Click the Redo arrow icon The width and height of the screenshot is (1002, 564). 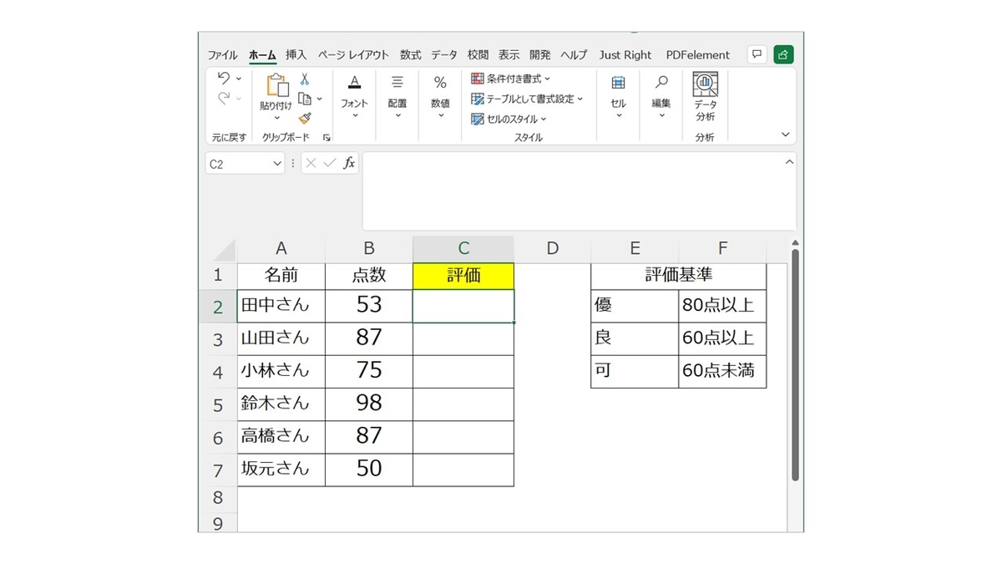coord(223,99)
